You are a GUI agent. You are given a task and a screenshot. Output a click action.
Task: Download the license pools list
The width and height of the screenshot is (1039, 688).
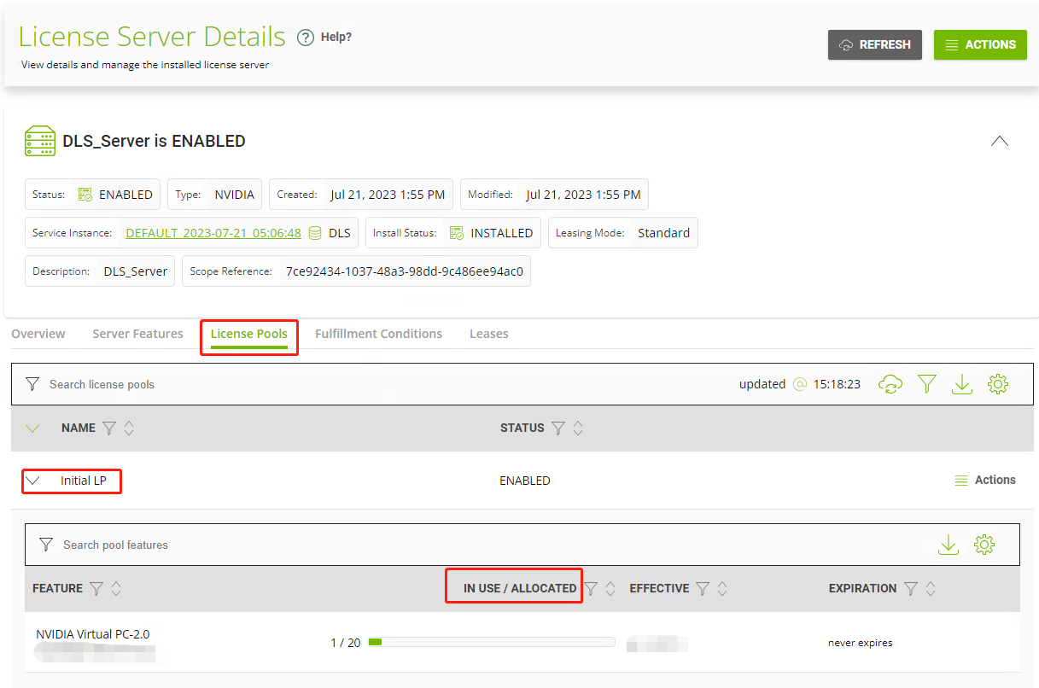click(962, 384)
